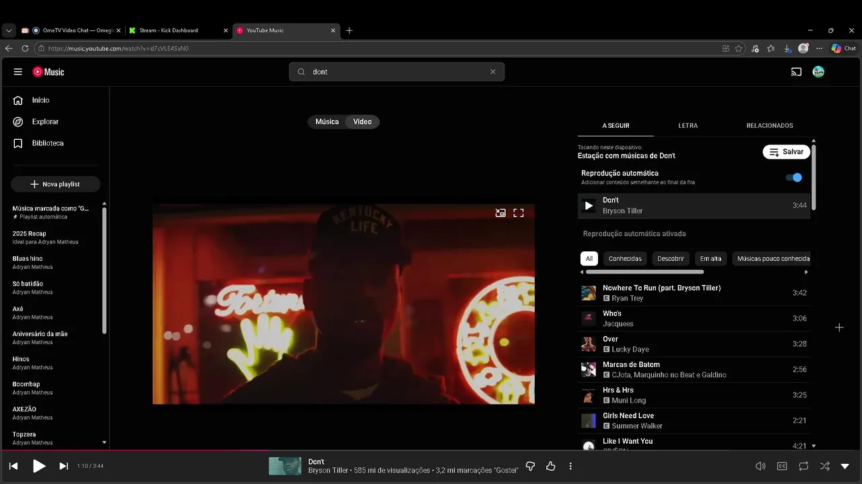Play Don't in the queue
Image resolution: width=862 pixels, height=484 pixels.
pyautogui.click(x=589, y=206)
